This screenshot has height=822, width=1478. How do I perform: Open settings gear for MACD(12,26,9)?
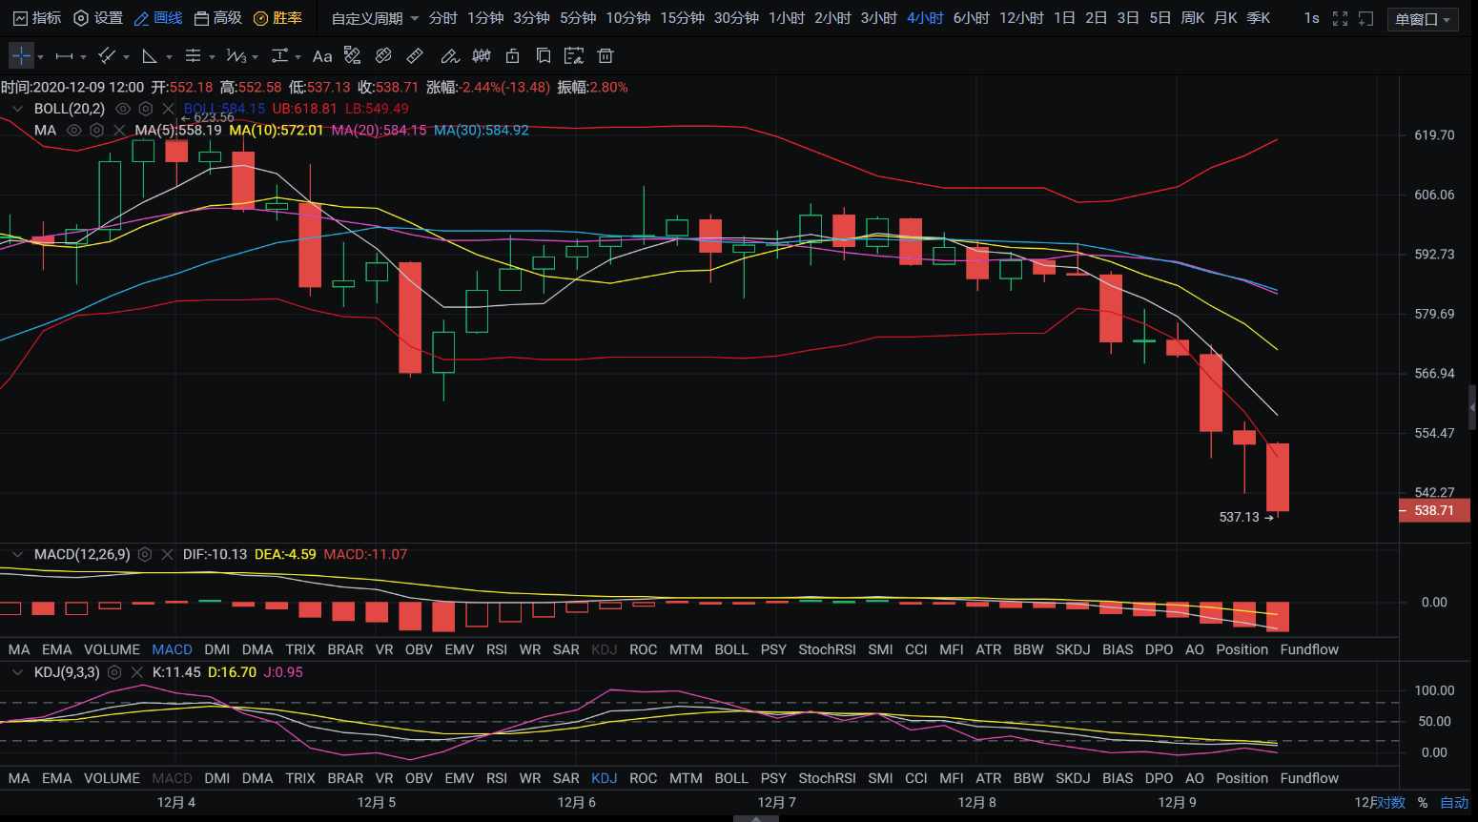[x=145, y=554]
